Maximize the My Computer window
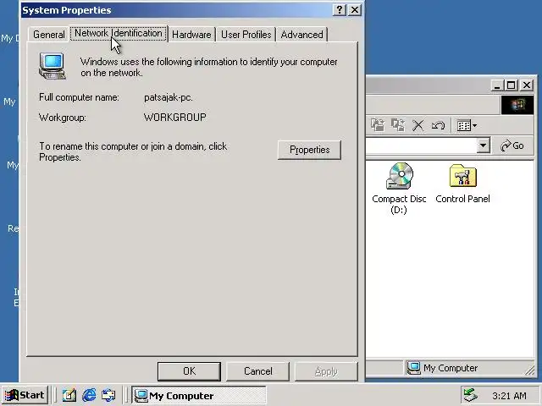The image size is (542, 406). (512, 85)
